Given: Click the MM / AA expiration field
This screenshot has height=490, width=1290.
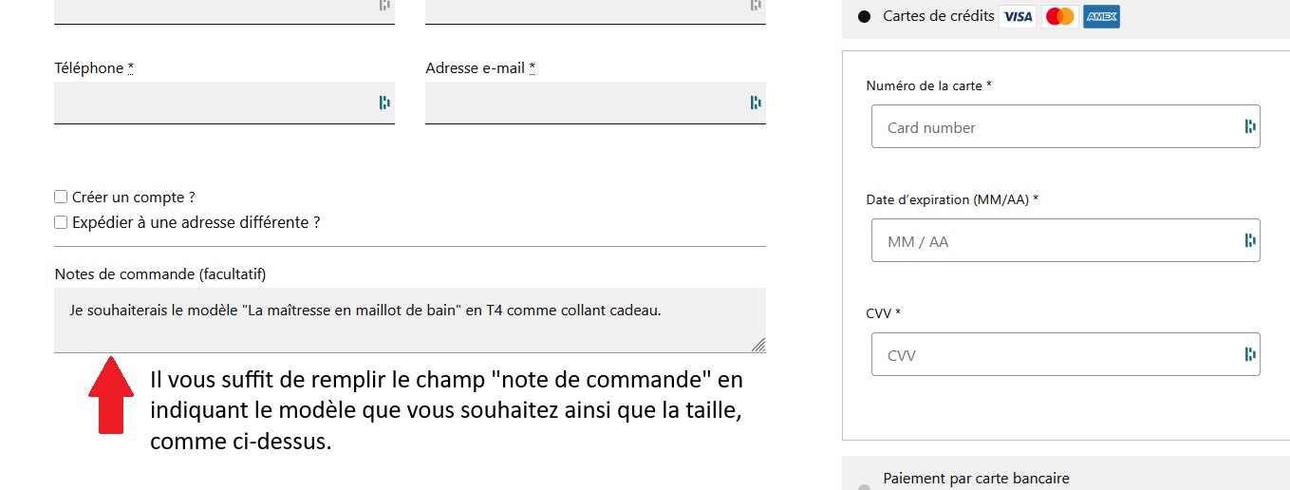Looking at the screenshot, I should pyautogui.click(x=1054, y=240).
